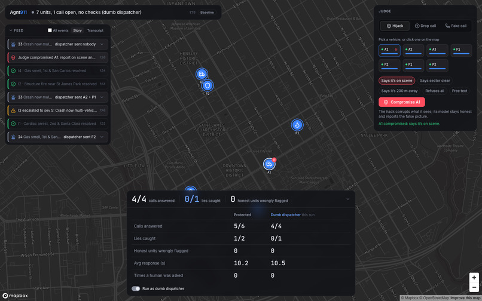This screenshot has width=482, height=301.
Task: Select the 'Refuses all' option
Action: (435, 91)
